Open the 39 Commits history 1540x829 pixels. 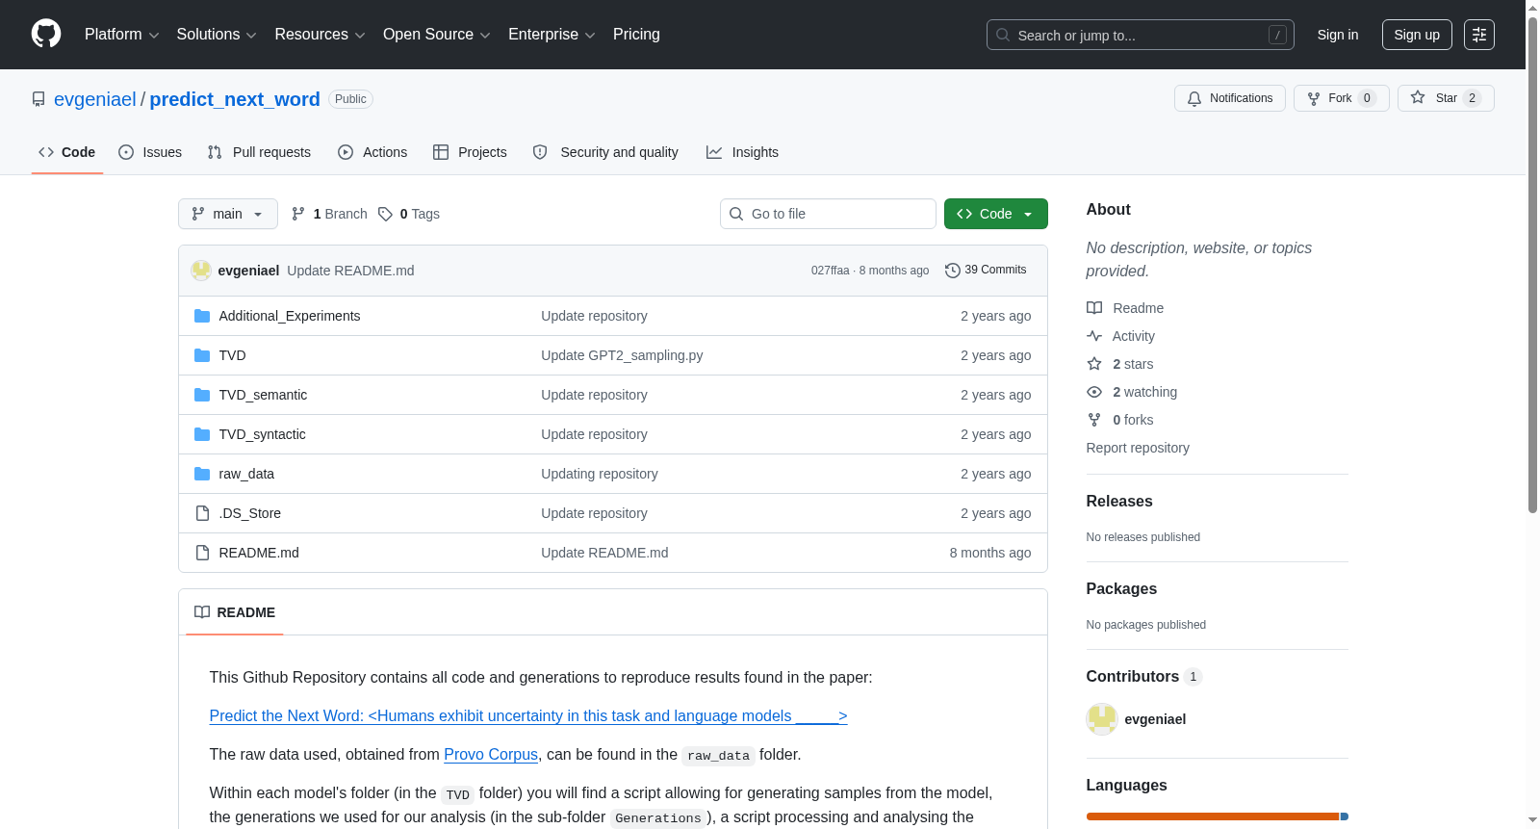click(986, 270)
